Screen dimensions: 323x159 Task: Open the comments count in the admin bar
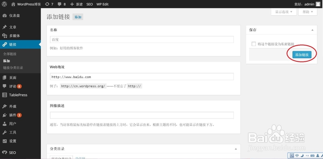pos(62,4)
